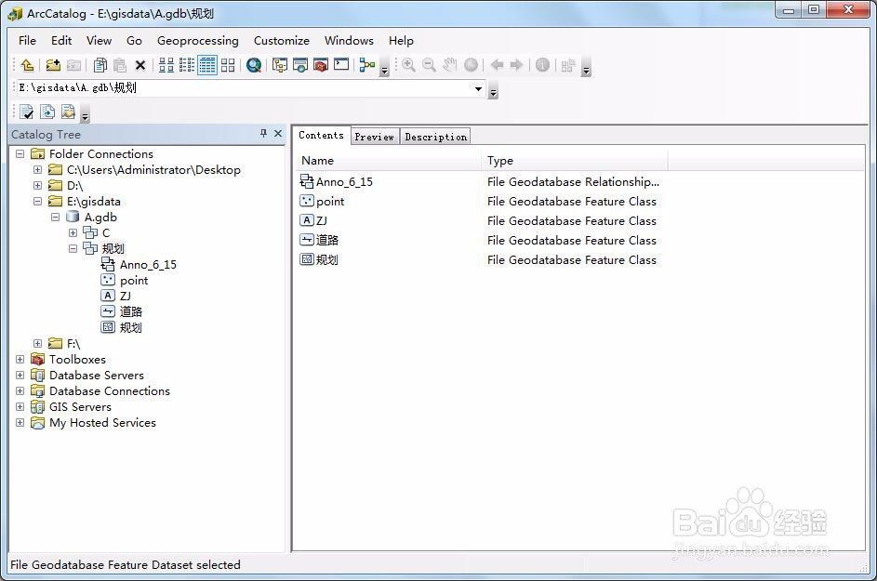Click the Up One Level toolbar icon
This screenshot has height=581, width=877.
[27, 65]
